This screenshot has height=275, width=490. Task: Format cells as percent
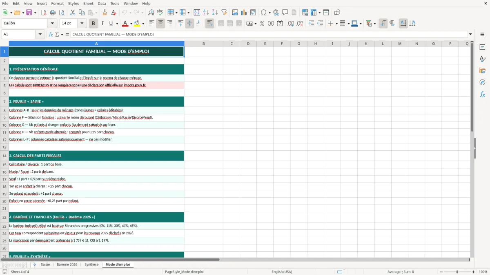[262, 24]
